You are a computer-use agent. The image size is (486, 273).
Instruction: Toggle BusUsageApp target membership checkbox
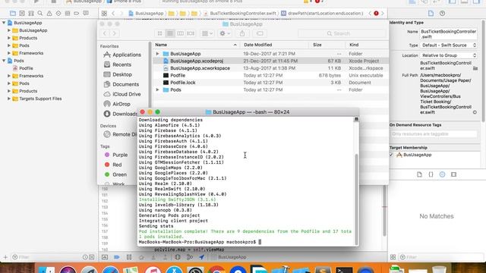391,155
